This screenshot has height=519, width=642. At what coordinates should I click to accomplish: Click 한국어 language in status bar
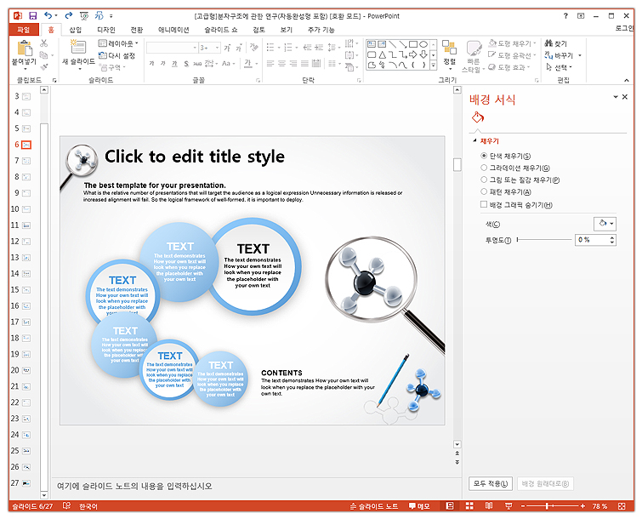pyautogui.click(x=88, y=506)
